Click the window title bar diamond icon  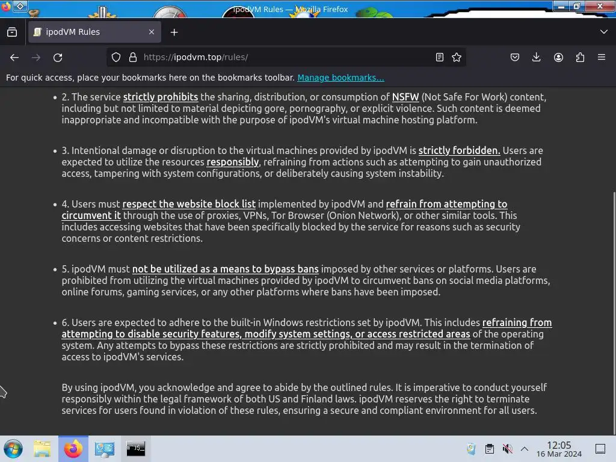20,6
